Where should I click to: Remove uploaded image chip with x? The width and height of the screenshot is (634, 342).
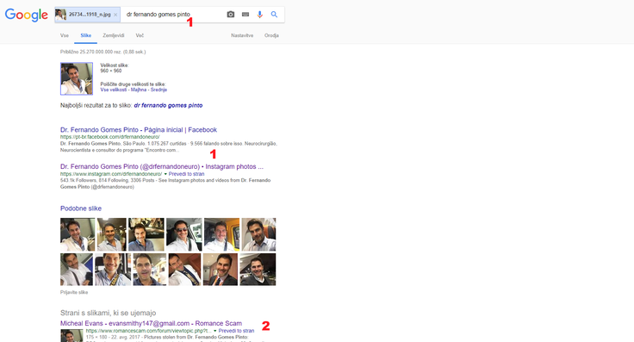coord(115,15)
